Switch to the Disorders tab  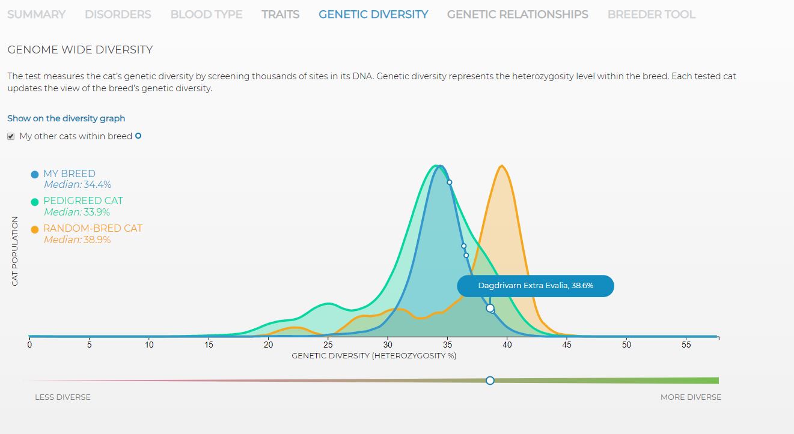tap(118, 14)
